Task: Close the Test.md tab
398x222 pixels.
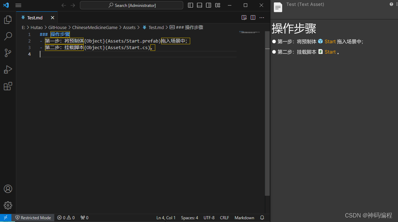Action: click(x=53, y=18)
